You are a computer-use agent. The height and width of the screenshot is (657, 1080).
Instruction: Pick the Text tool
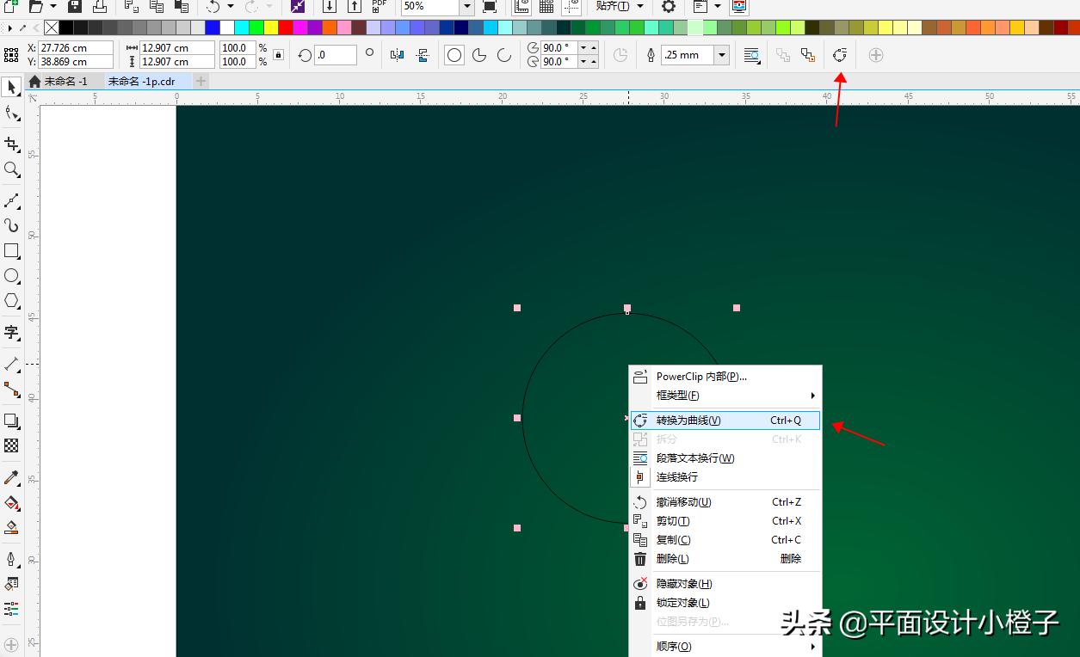coord(12,332)
